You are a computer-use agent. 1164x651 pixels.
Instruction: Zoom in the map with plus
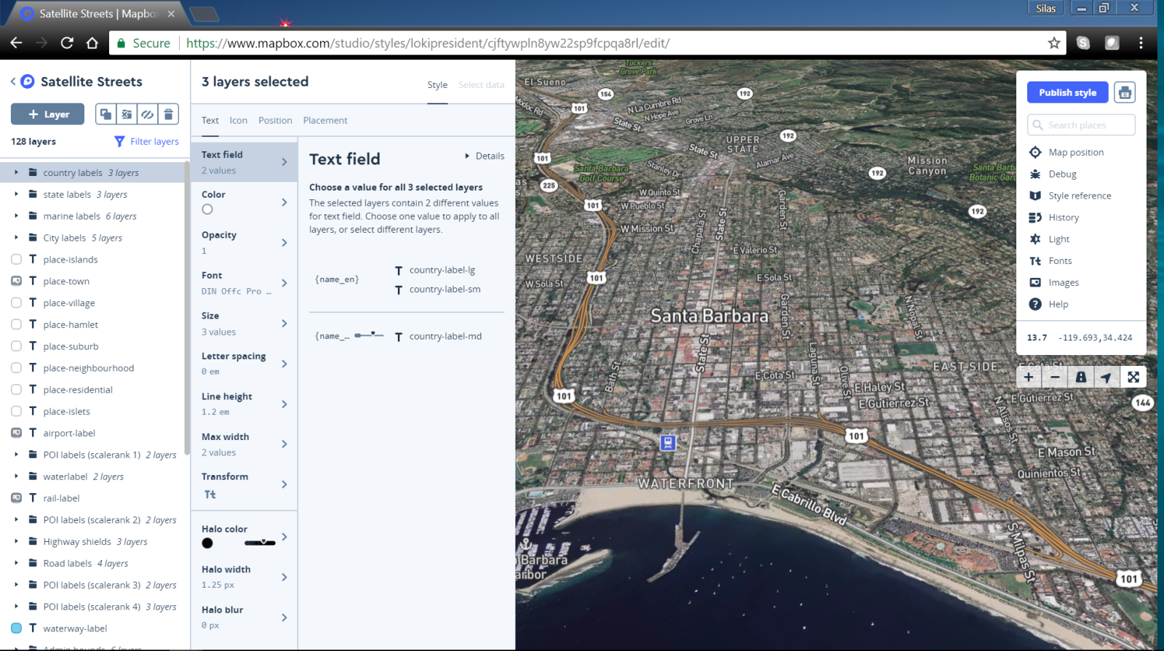click(x=1029, y=377)
